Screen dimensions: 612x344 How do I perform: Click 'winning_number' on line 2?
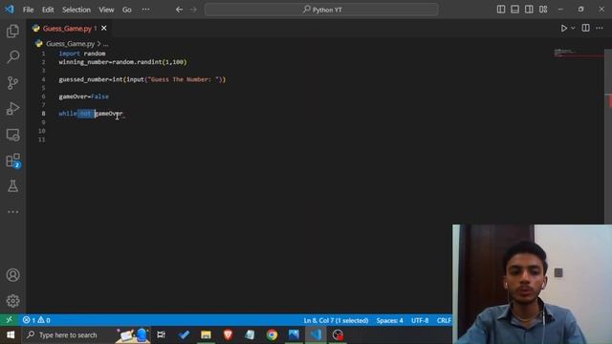[x=83, y=62]
